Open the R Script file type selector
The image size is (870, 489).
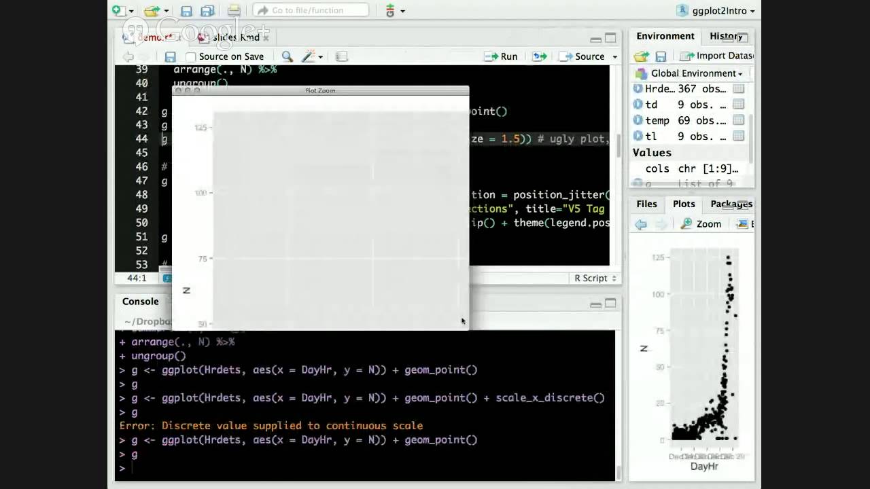(x=595, y=278)
